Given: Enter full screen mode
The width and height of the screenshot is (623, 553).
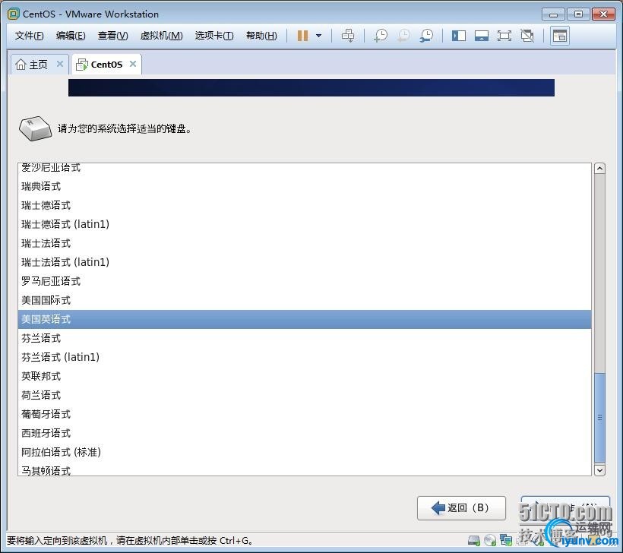Looking at the screenshot, I should (x=504, y=36).
